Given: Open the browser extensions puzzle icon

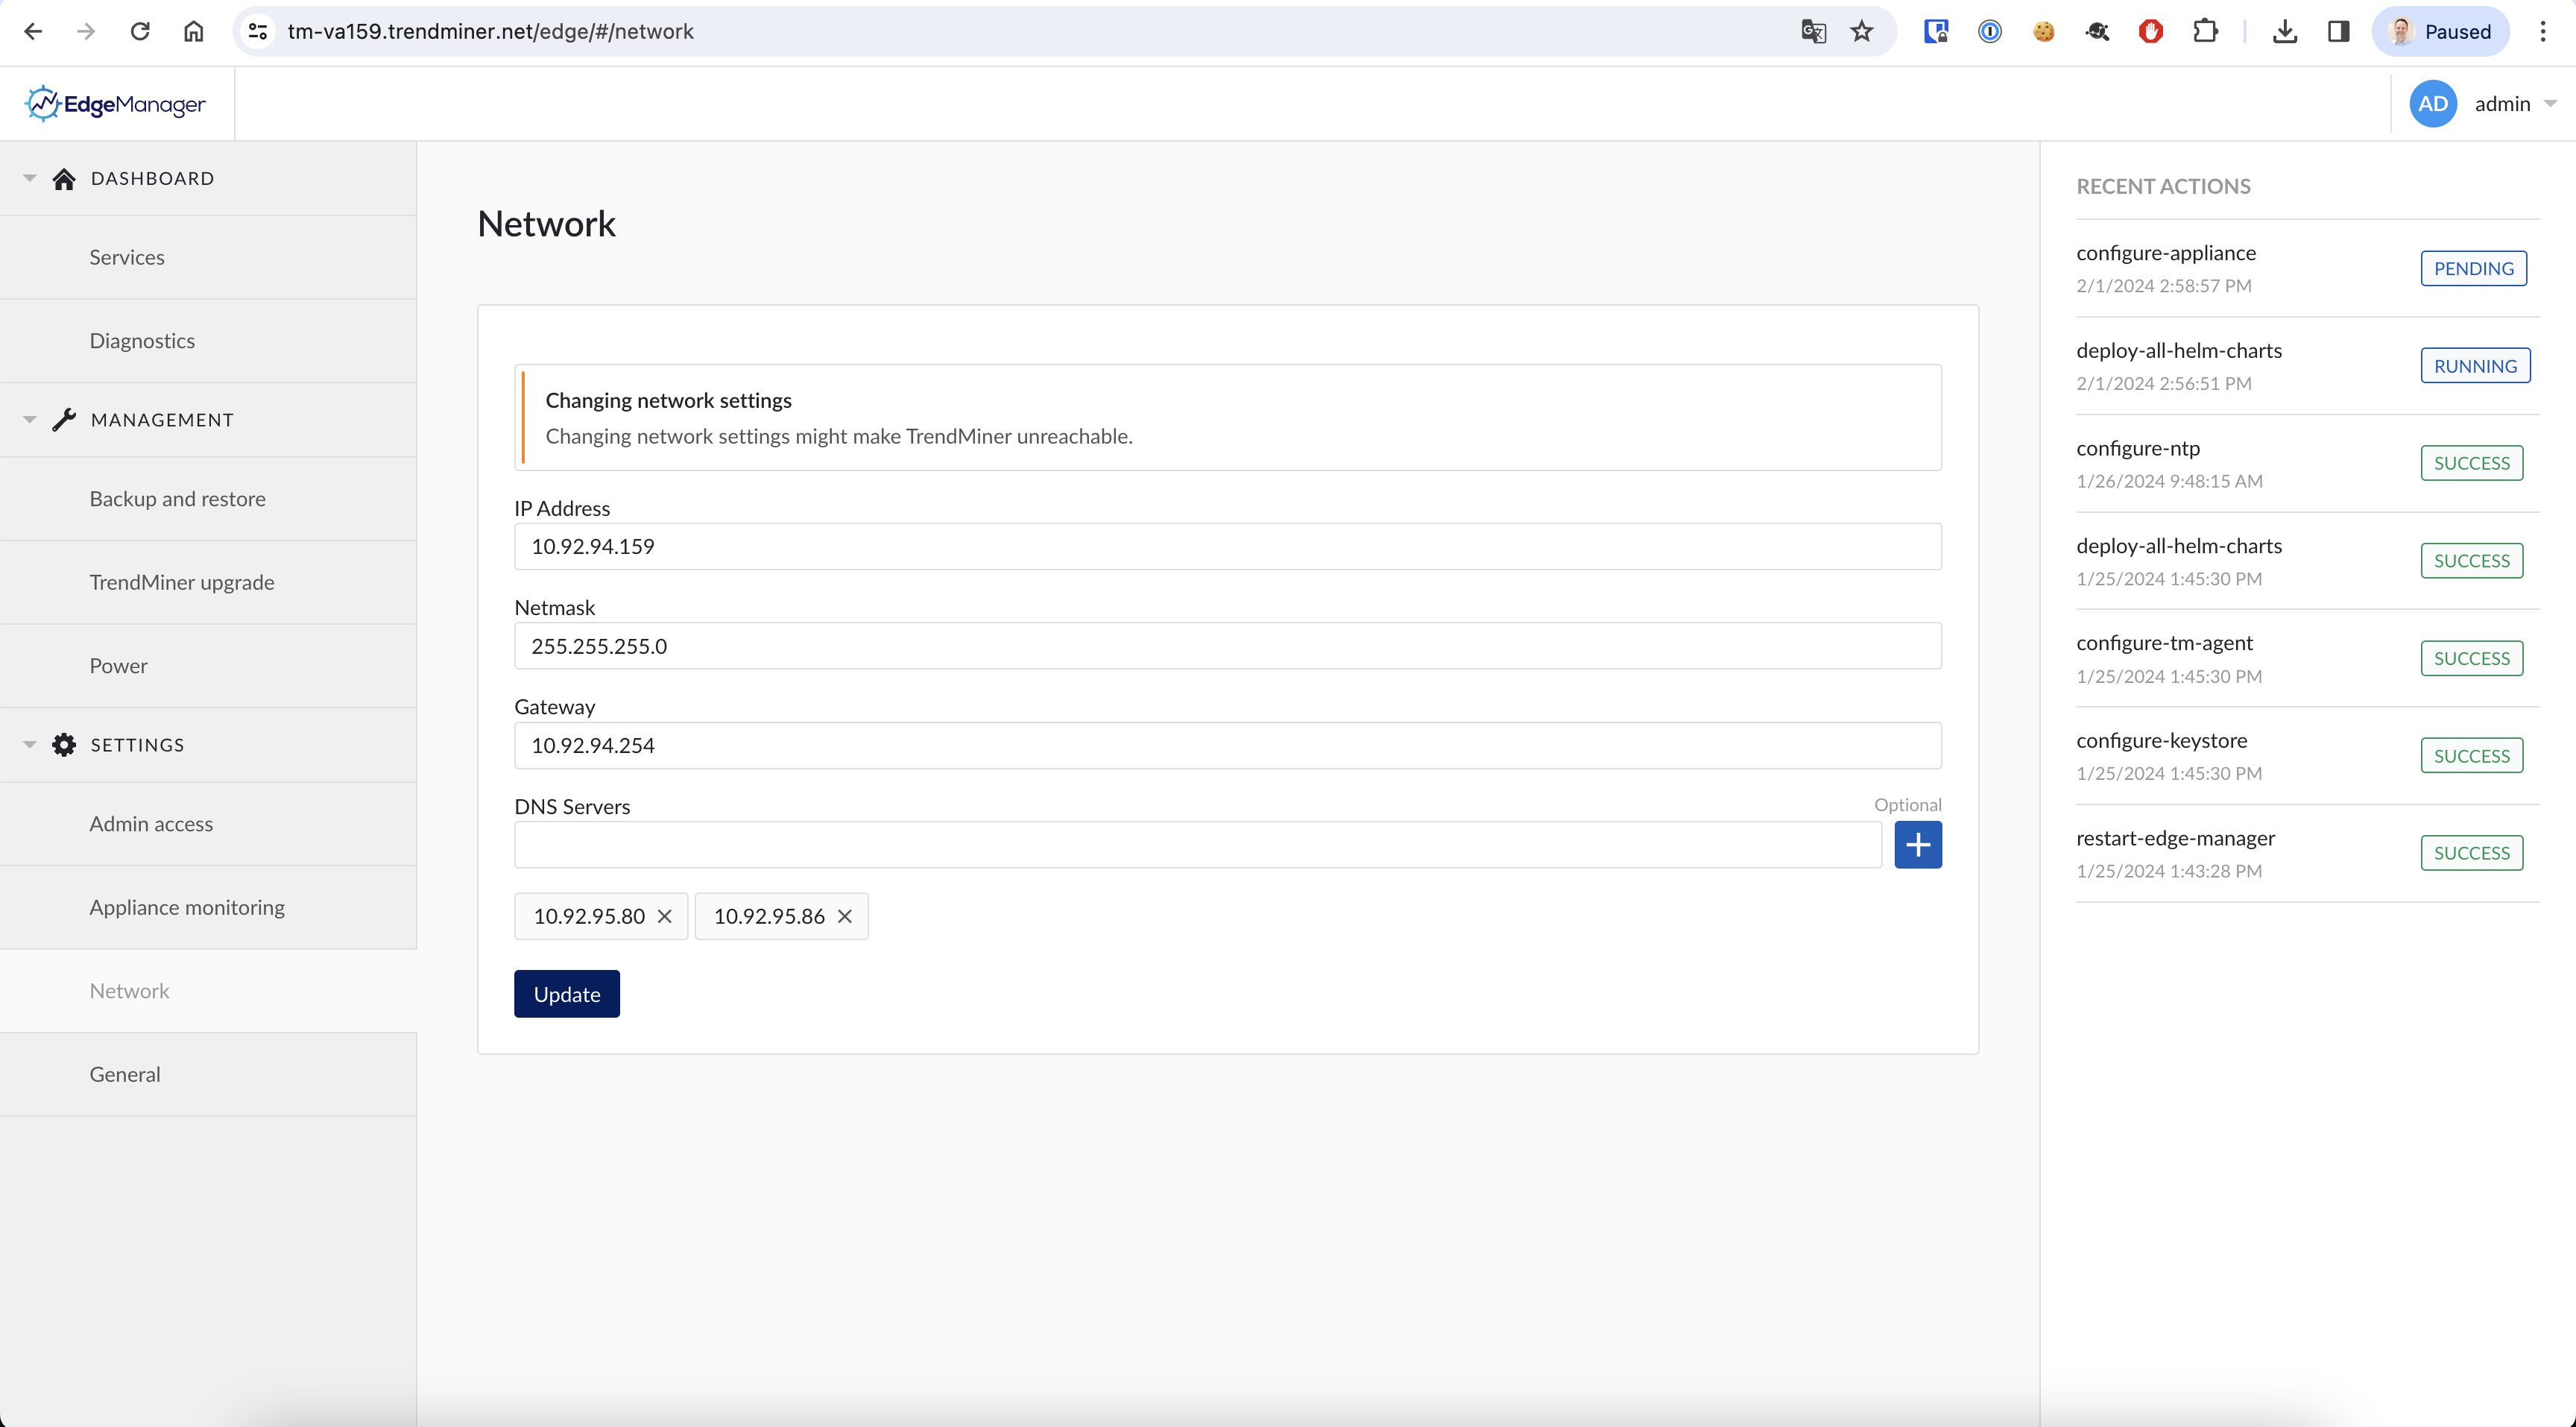Looking at the screenshot, I should [x=2206, y=31].
